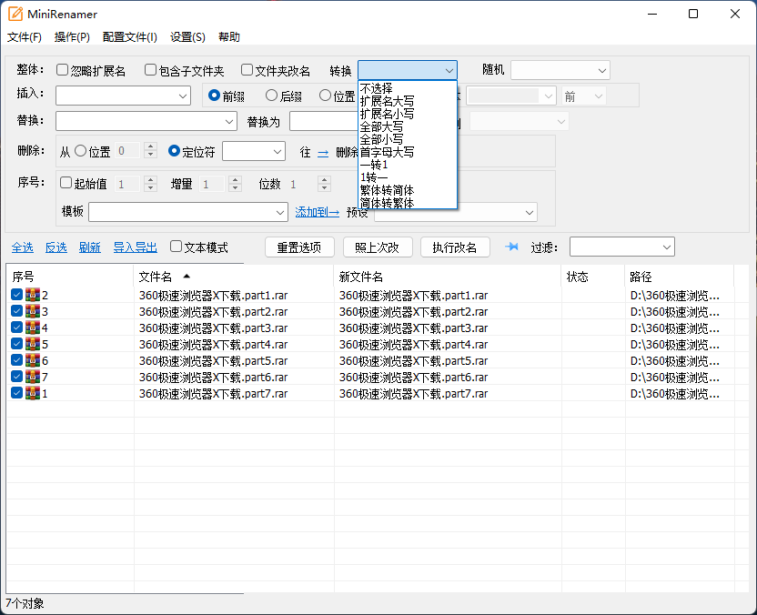Click the RAR icon for part2.rar
The width and height of the screenshot is (757, 615).
click(33, 311)
